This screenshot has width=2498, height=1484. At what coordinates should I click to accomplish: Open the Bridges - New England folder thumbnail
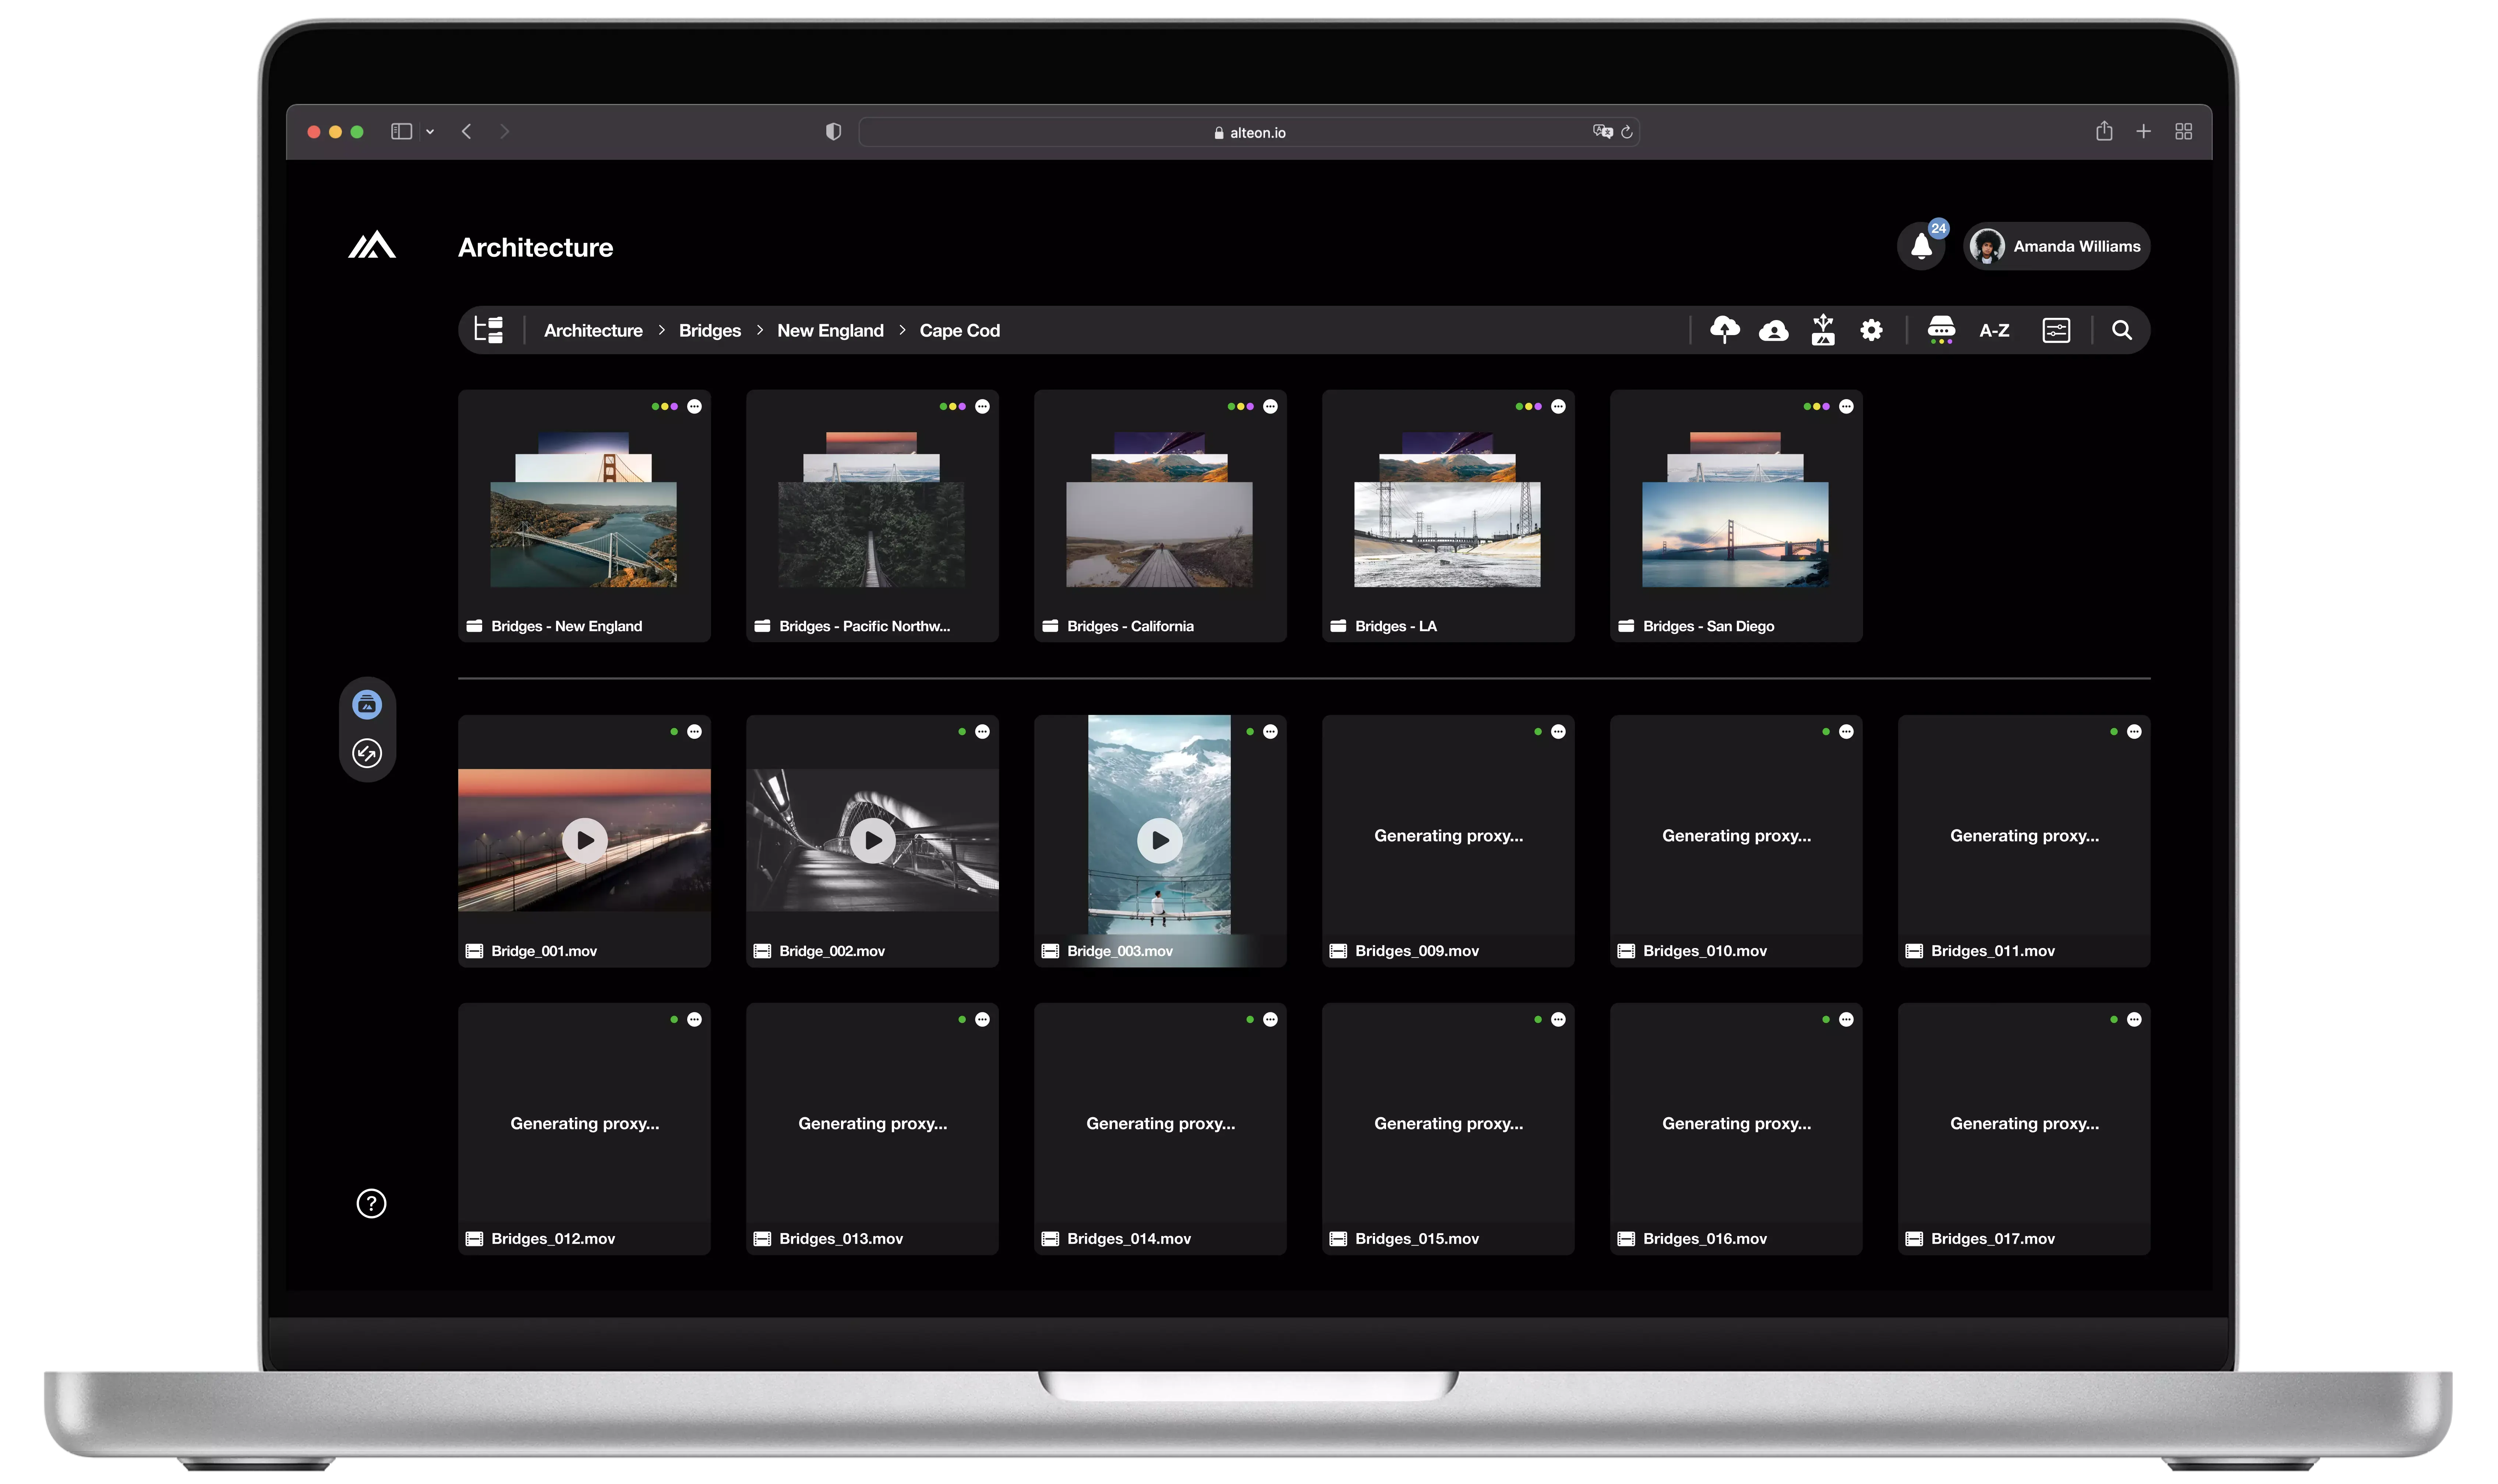pos(583,510)
